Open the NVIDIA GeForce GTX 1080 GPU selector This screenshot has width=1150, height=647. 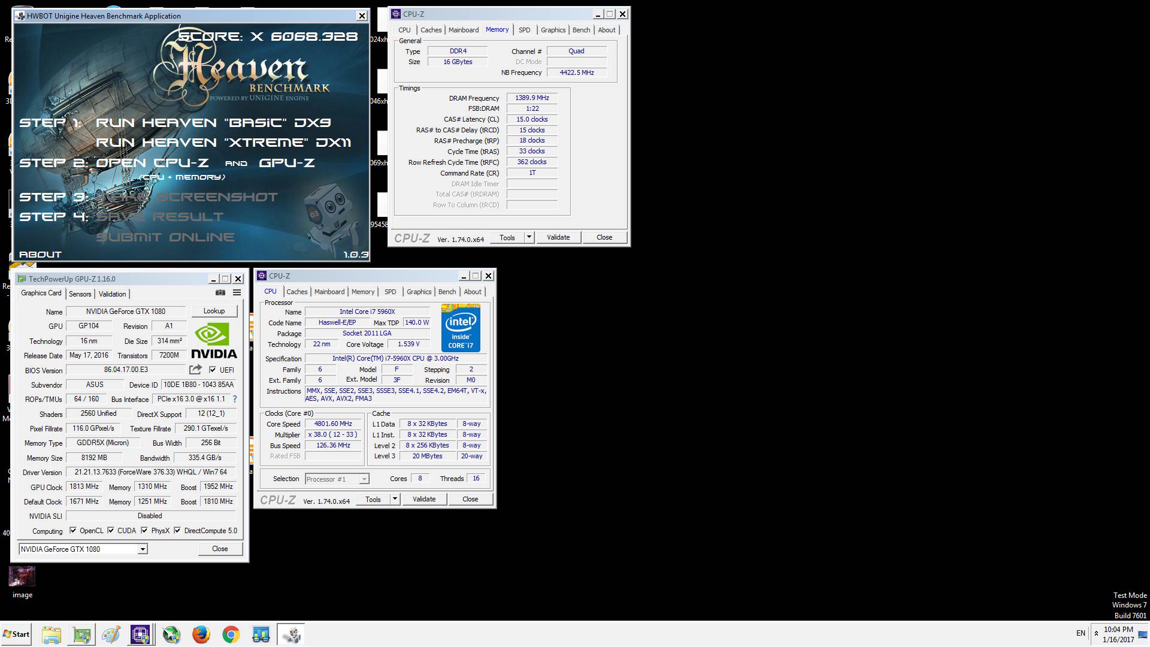[x=83, y=549]
